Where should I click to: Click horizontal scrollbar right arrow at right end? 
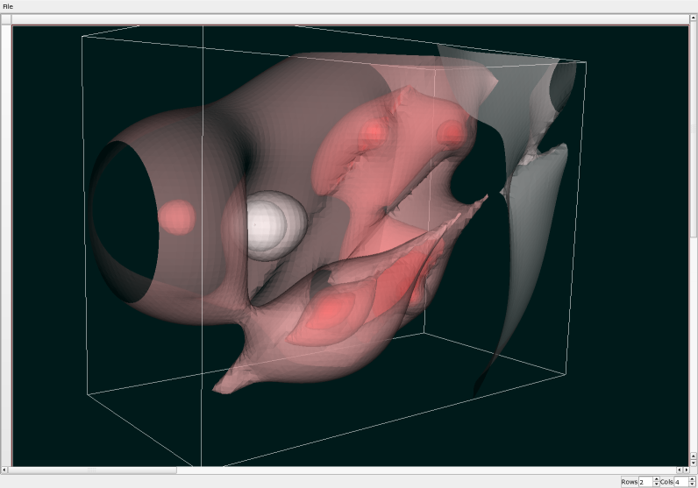(x=686, y=470)
